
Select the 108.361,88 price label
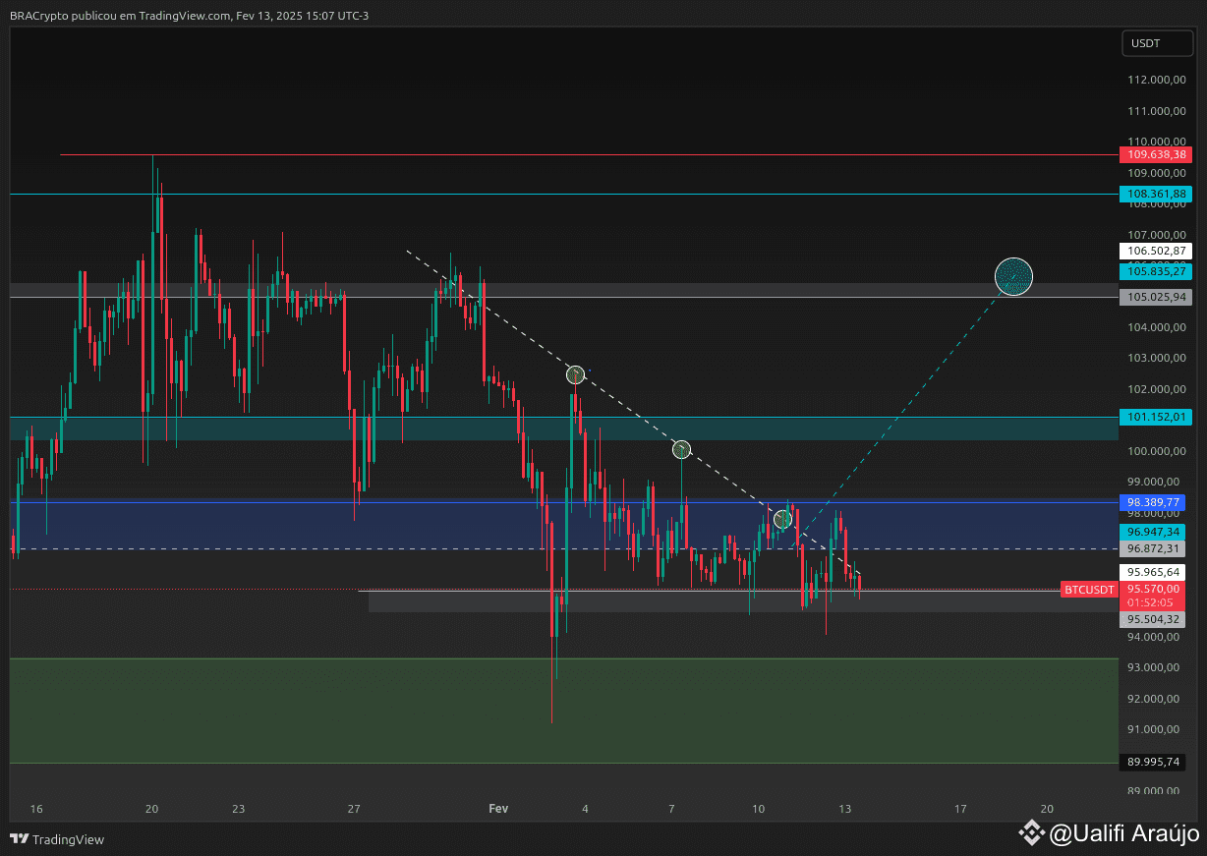1156,195
